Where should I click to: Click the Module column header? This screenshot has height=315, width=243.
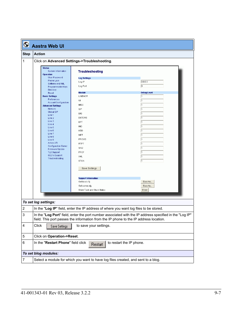click(82, 93)
